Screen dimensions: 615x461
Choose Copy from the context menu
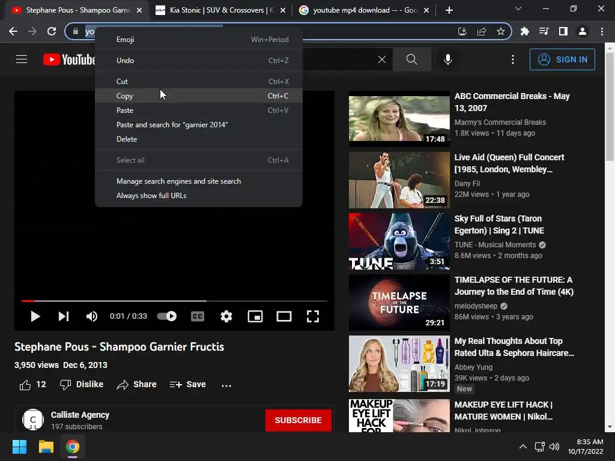point(199,95)
